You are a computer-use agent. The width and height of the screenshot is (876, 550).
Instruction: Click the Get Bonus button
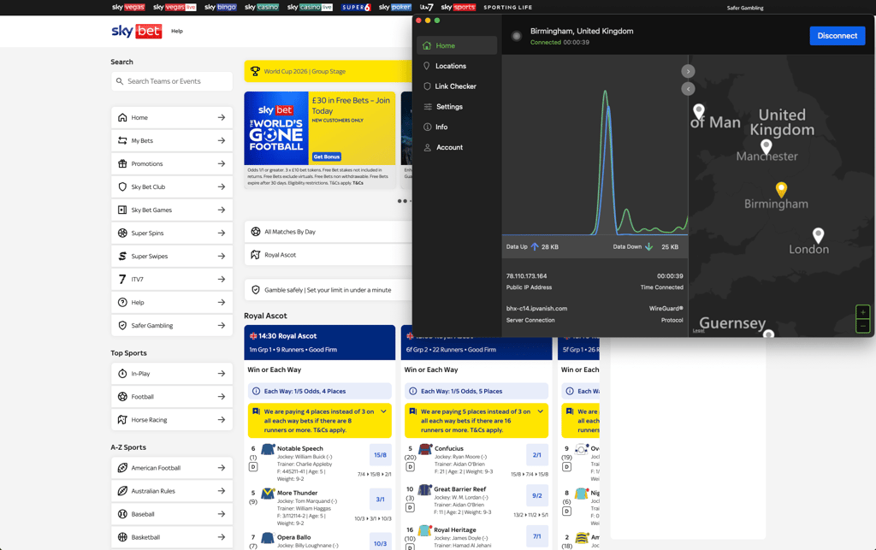pos(326,157)
